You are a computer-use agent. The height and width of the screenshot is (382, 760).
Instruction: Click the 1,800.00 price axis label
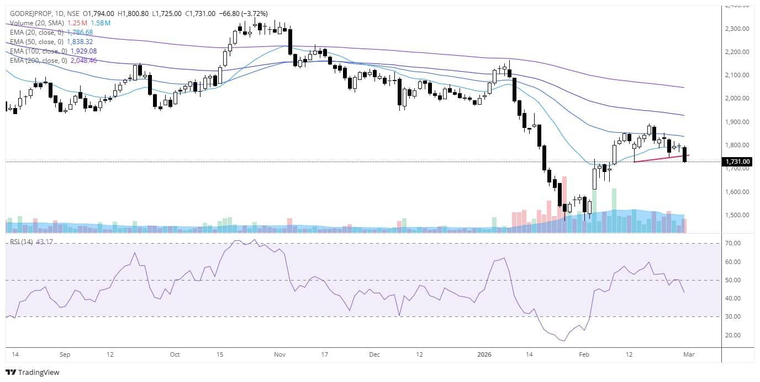click(x=738, y=145)
